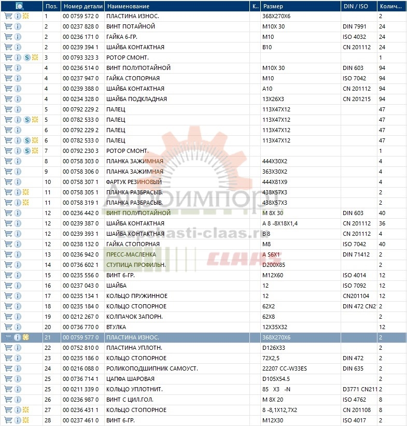The image size is (407, 426).
Task: Open info for highlighted part 00 0759 577 0
Action: pyautogui.click(x=18, y=337)
